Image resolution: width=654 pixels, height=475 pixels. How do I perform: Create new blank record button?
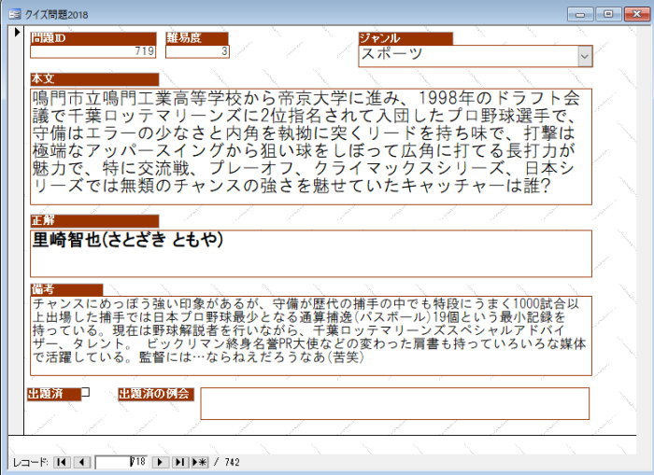200,462
